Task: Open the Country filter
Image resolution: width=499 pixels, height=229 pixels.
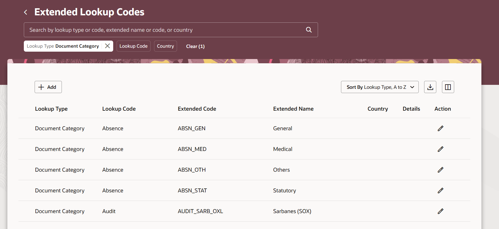Action: [165, 46]
